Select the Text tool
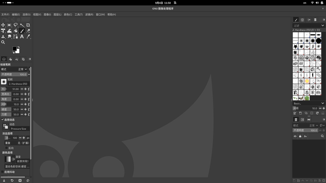Screen dimensions: 326x183 pyautogui.click(x=22, y=37)
